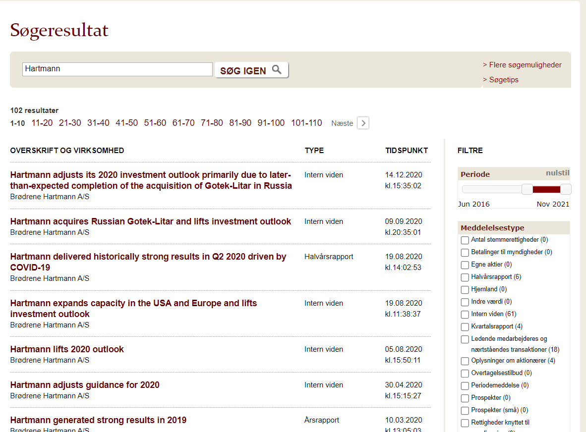Open 'Hartmann expands capacity in the USA' announcement

133,309
